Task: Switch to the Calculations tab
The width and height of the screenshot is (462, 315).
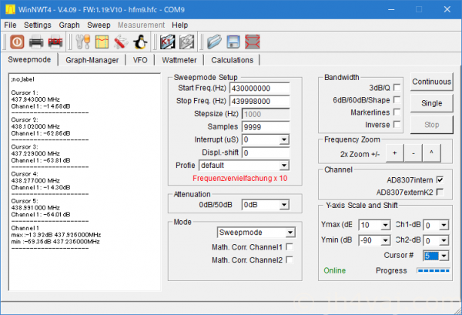Action: (233, 60)
